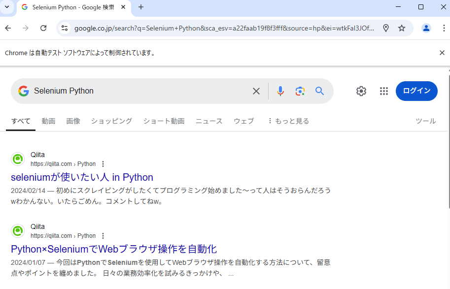Click the Google logo in search box
450x289 pixels.
point(24,91)
